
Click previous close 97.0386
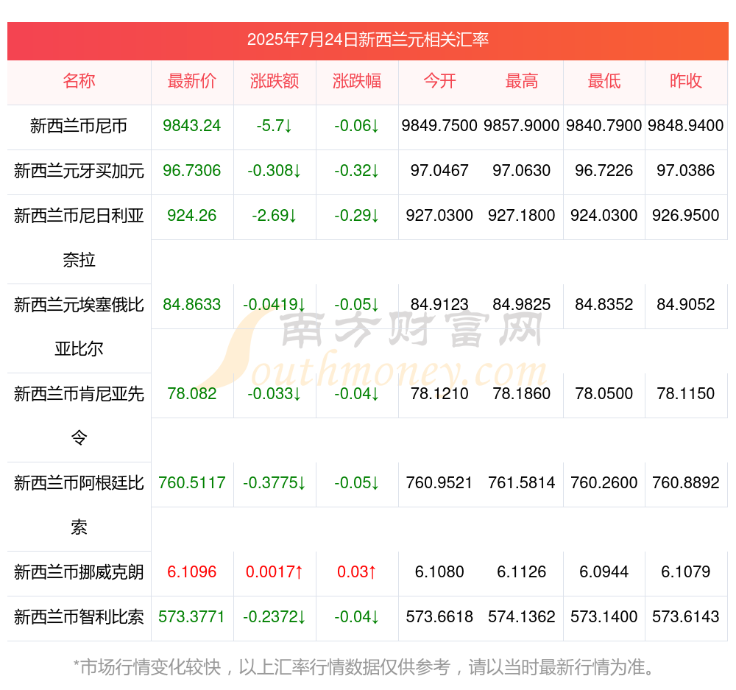[x=686, y=171]
